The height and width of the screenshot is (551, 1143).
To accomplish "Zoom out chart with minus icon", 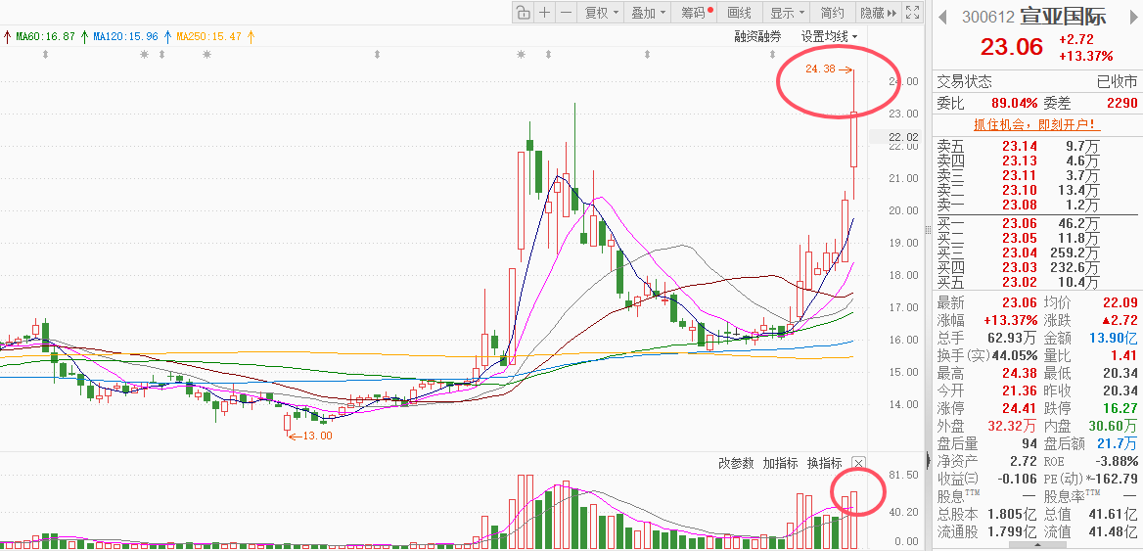I will pyautogui.click(x=566, y=13).
